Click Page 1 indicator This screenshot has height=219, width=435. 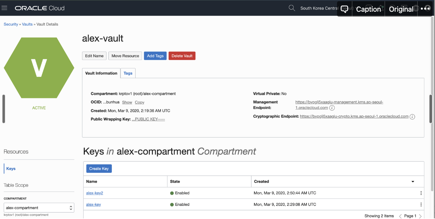(x=410, y=216)
